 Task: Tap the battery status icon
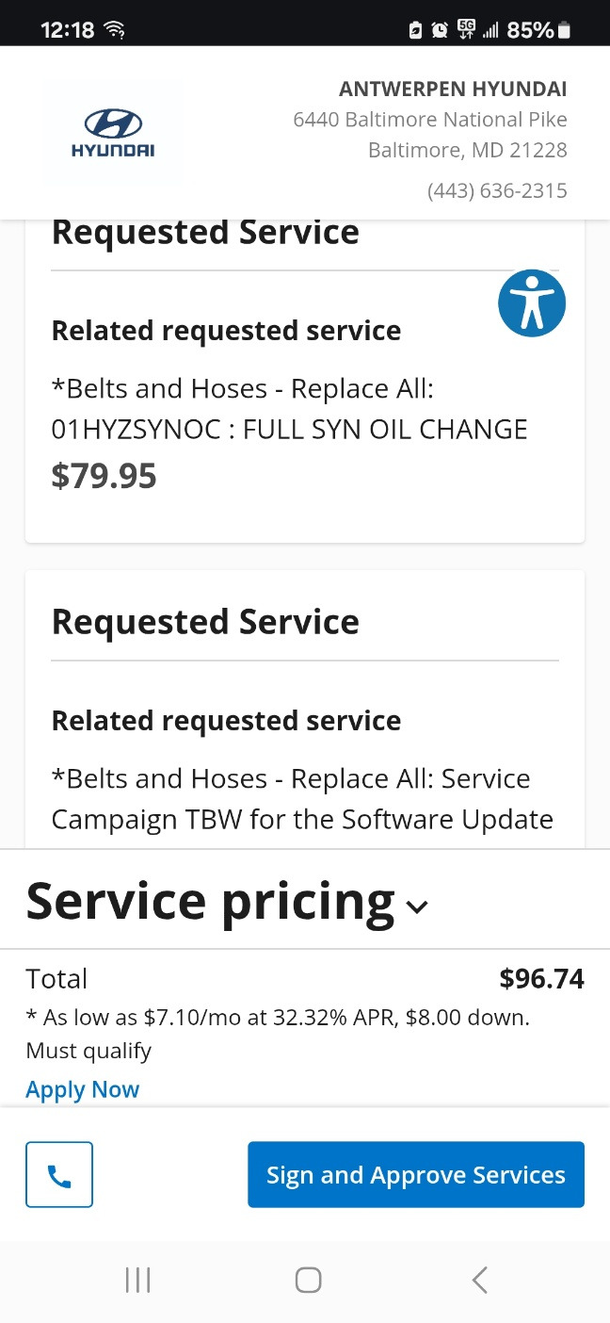(x=565, y=30)
